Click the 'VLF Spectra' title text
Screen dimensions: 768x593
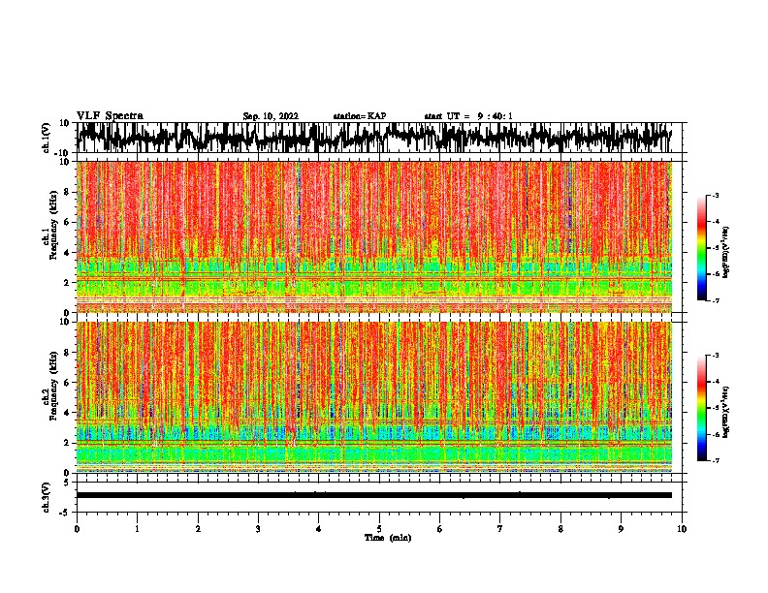coord(110,116)
